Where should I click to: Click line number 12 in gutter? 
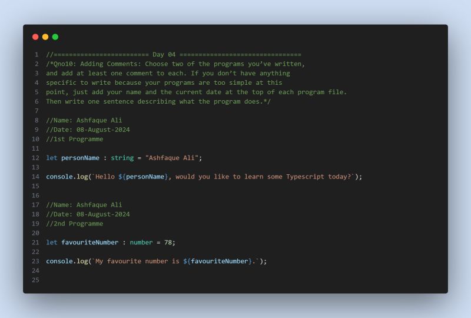point(35,158)
